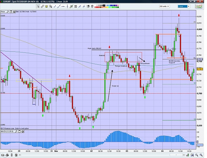Screen dimensions: 207x158
Task: Click the zoom out magnifier icon
Action: point(197,155)
